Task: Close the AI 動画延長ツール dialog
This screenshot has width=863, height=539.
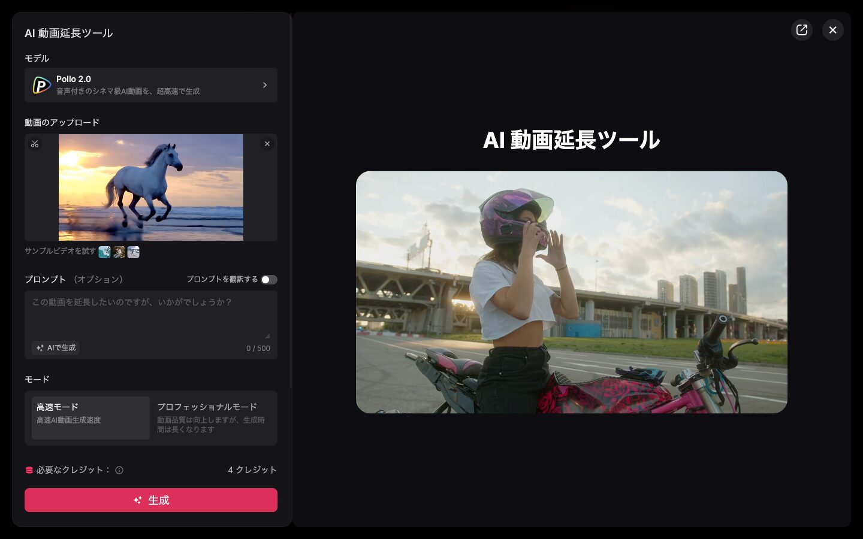Action: 833,30
